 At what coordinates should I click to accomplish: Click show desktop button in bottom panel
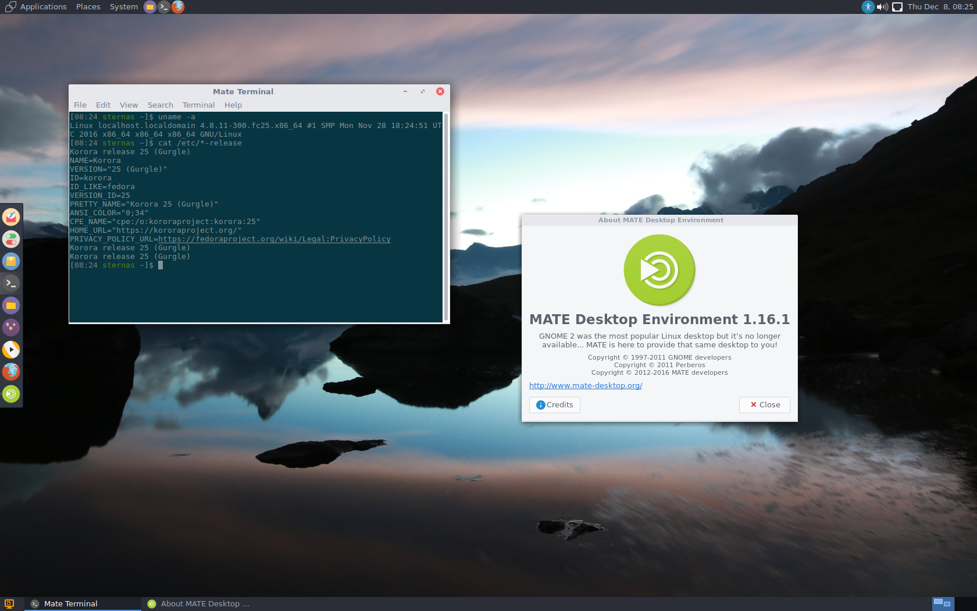[x=9, y=603]
